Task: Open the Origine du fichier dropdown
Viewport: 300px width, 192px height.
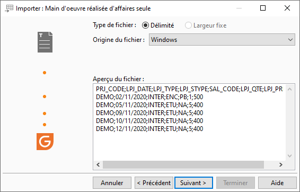Action: 222,40
